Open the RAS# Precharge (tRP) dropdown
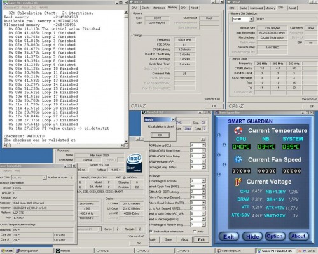This screenshot has height=254, width=318. pyautogui.click(x=204, y=161)
